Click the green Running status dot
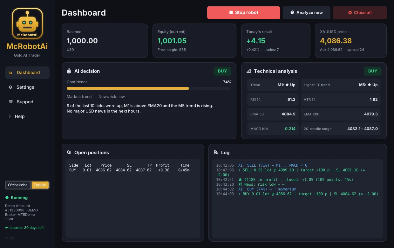This screenshot has height=248, width=394. (7, 198)
